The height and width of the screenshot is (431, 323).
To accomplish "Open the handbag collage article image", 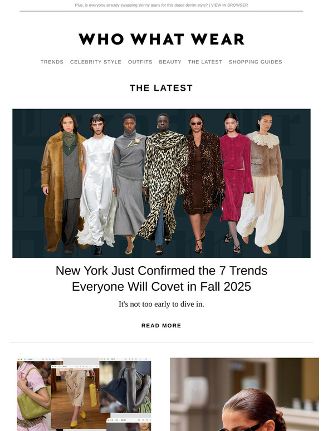I will (84, 394).
